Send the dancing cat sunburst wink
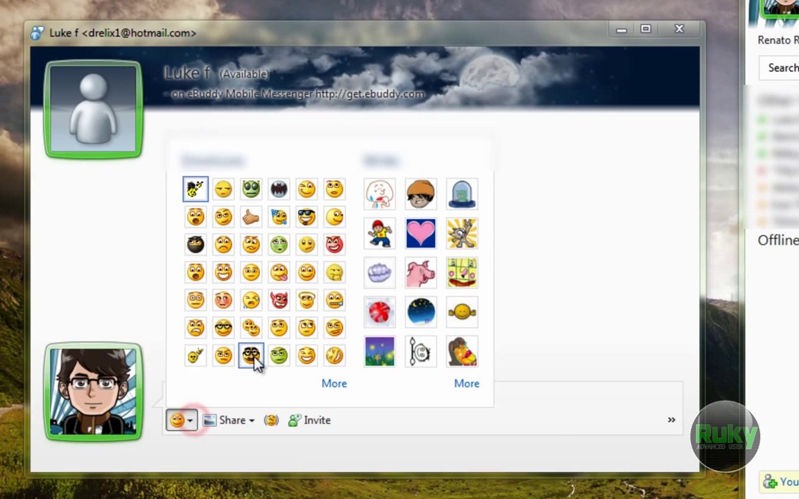 click(x=462, y=233)
